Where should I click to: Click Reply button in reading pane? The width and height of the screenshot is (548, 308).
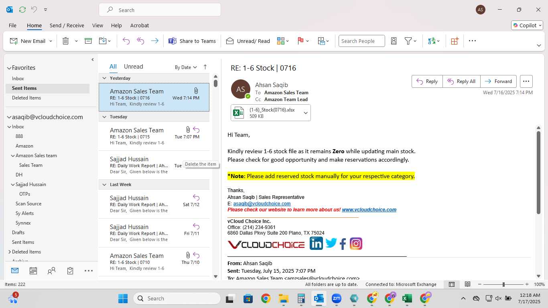pos(427,81)
